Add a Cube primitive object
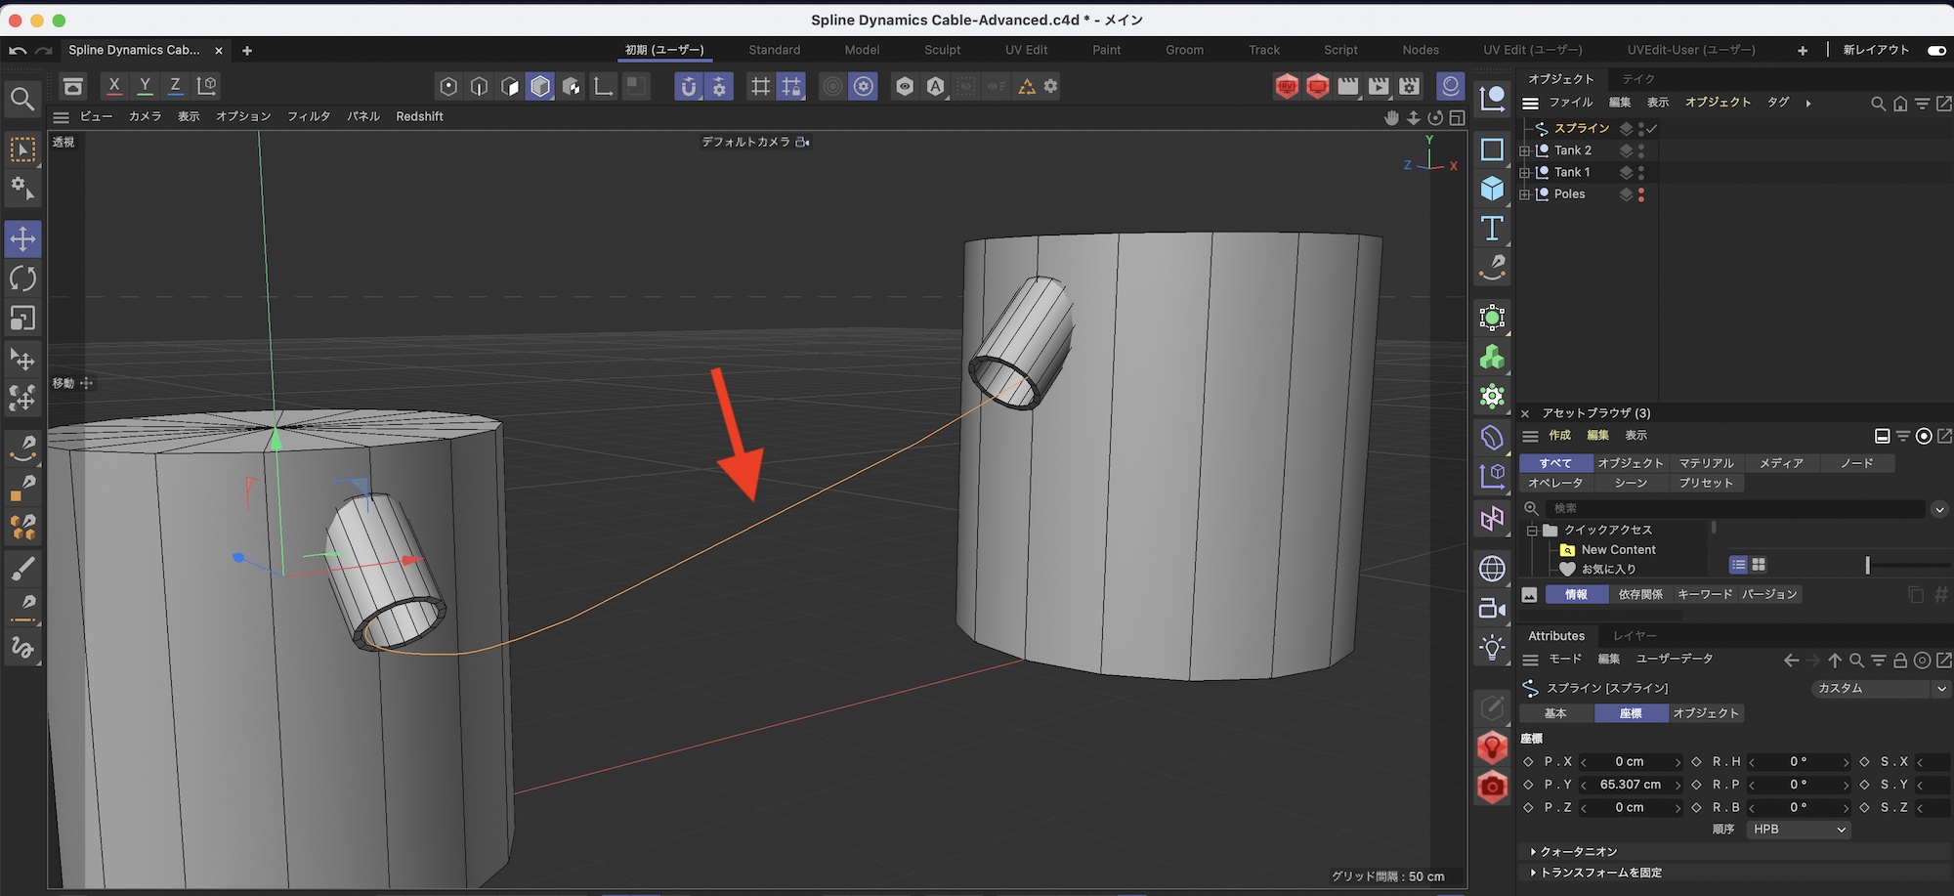 pos(1492,189)
